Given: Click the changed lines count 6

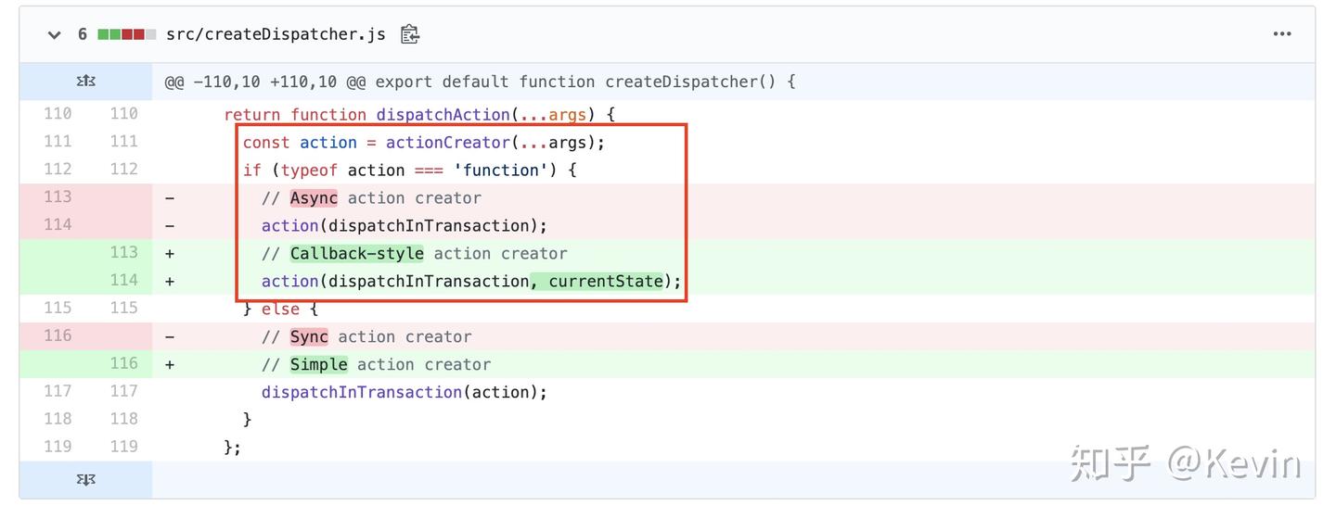Looking at the screenshot, I should 82,35.
